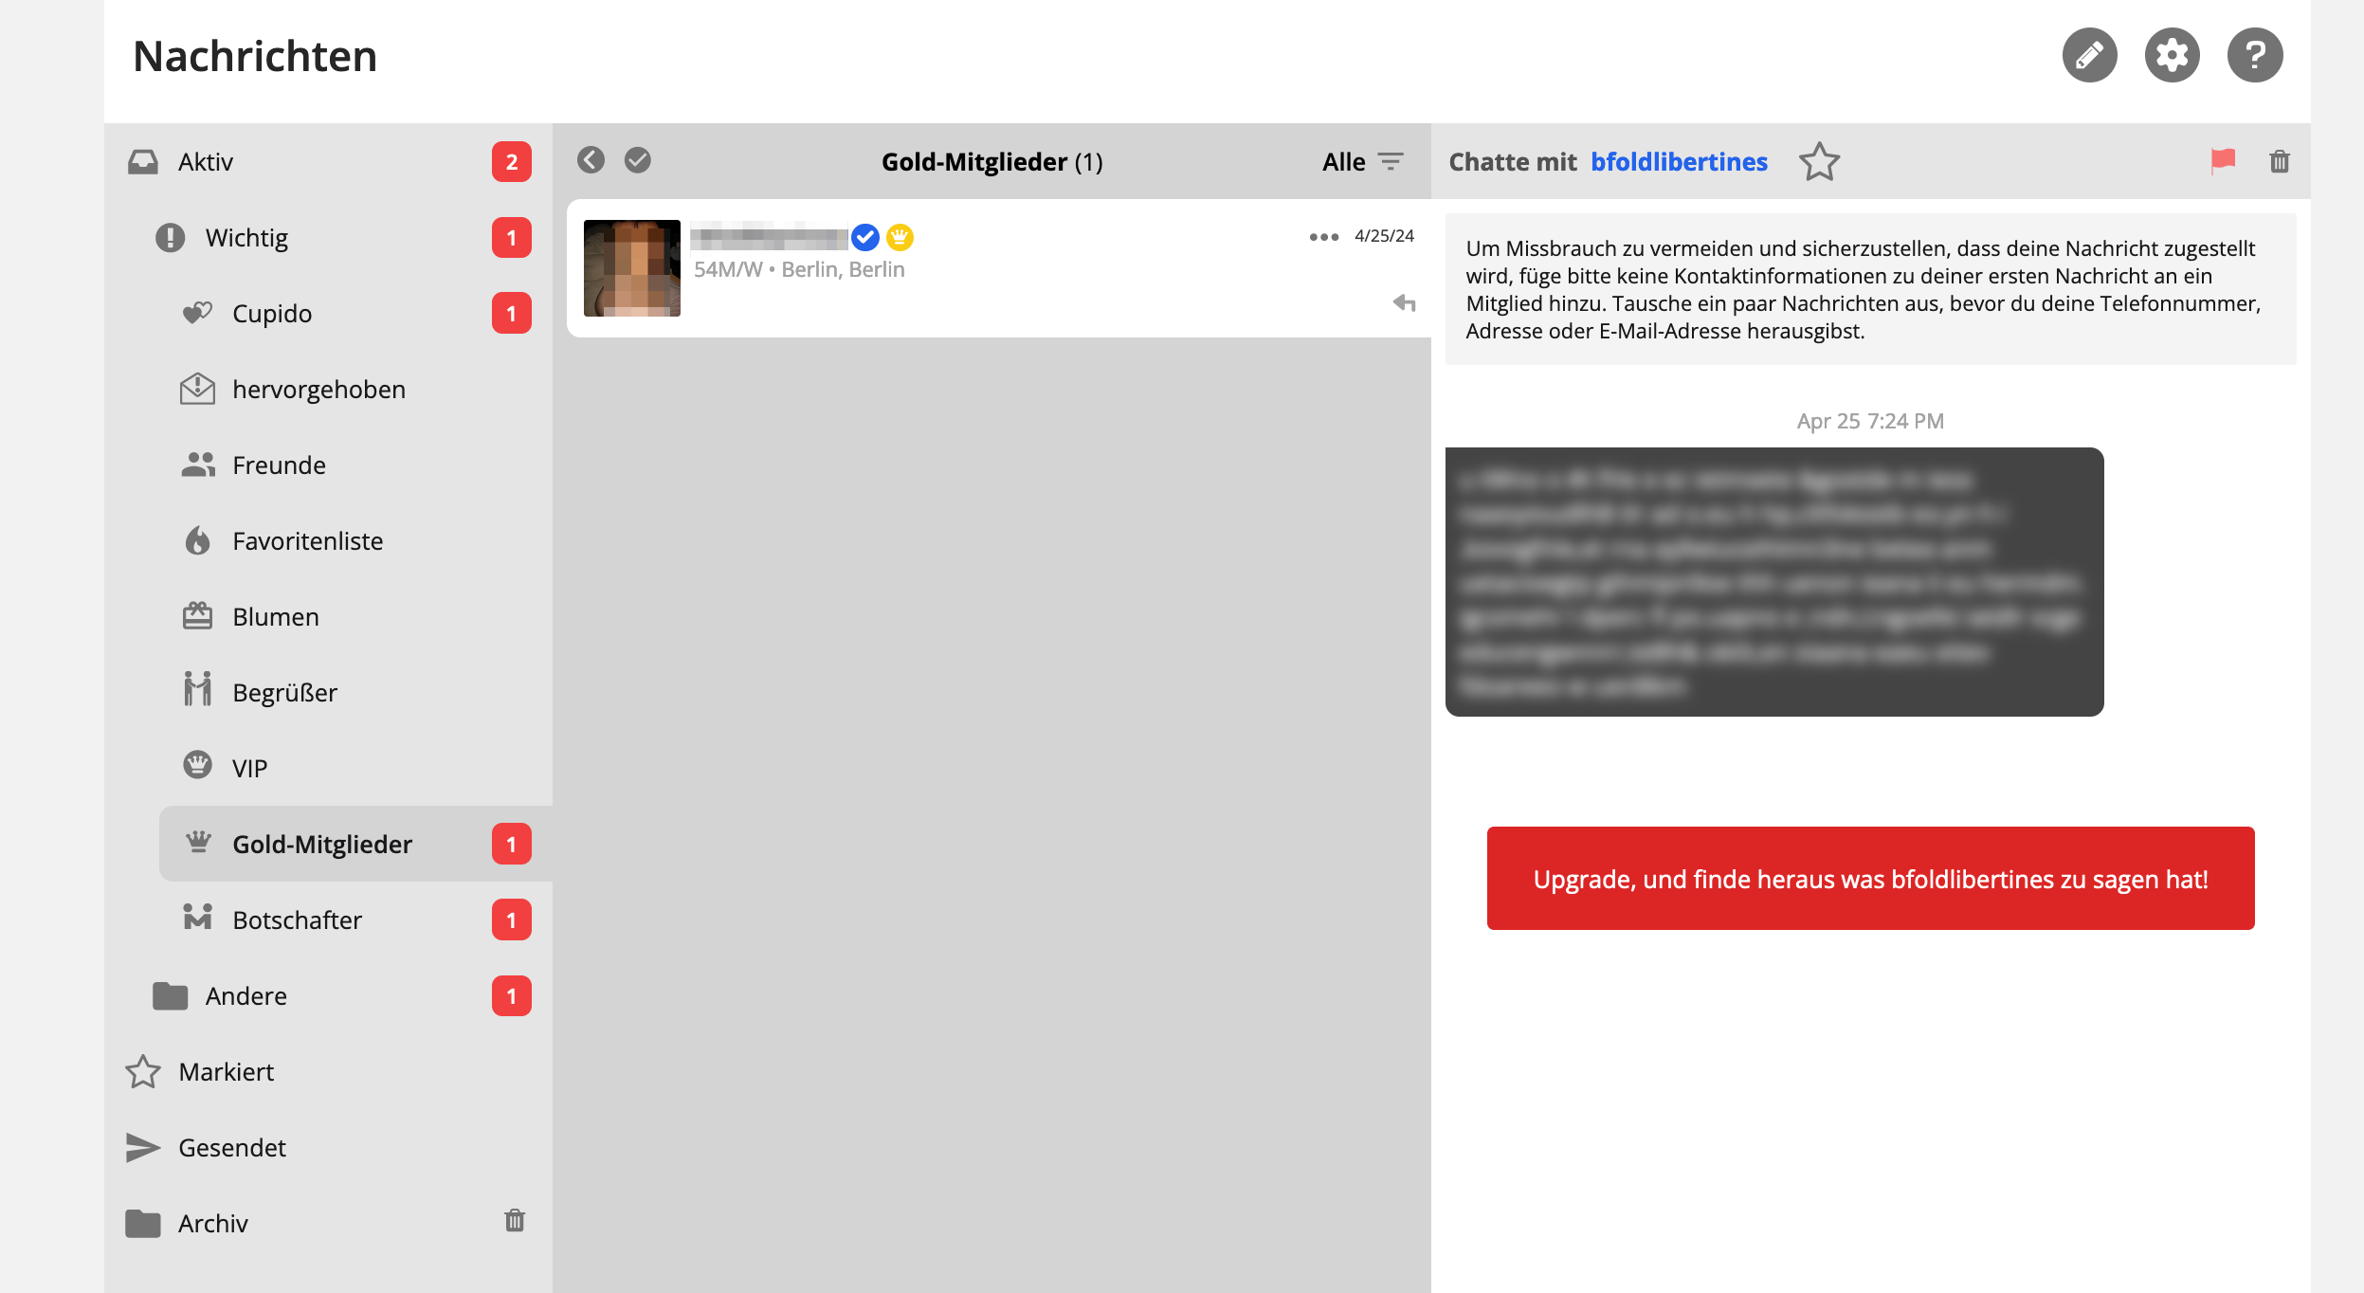Open the Markiert folder
The height and width of the screenshot is (1293, 2364).
click(x=226, y=1072)
